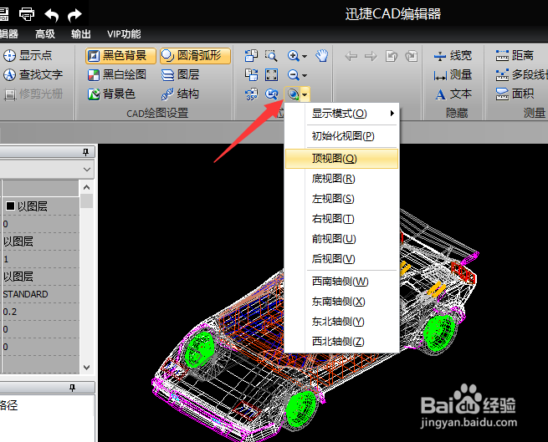Click the print icon in title bar
The width and height of the screenshot is (548, 442).
click(x=27, y=14)
